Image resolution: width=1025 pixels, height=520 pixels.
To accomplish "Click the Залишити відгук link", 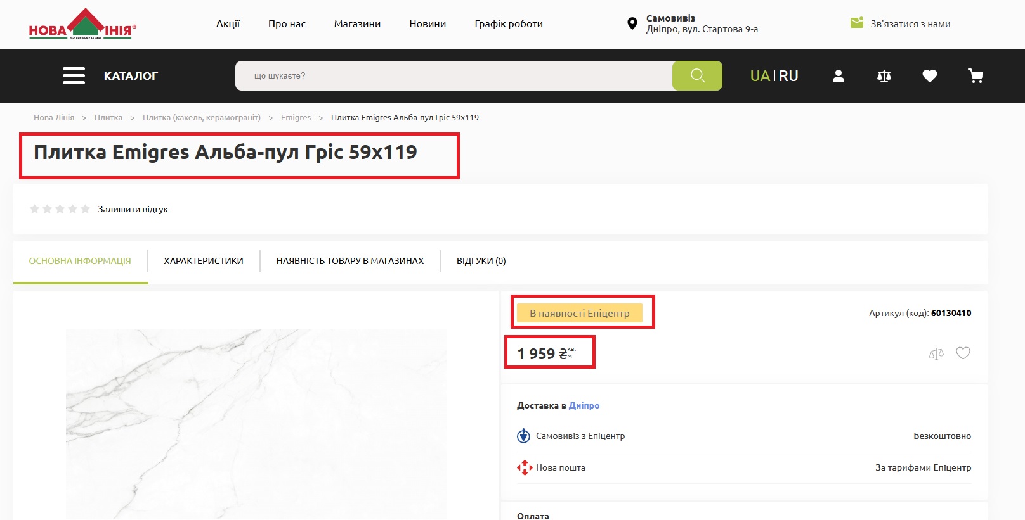I will tap(133, 209).
